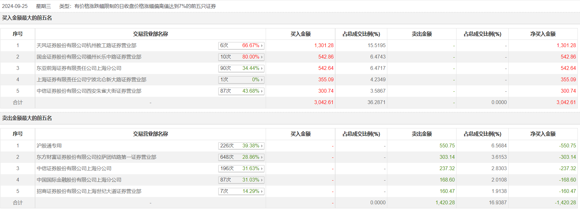Open 上海证券宁波北仑新大路证券营业部 link
Viewport: 580px width, 210px height.
coord(91,80)
